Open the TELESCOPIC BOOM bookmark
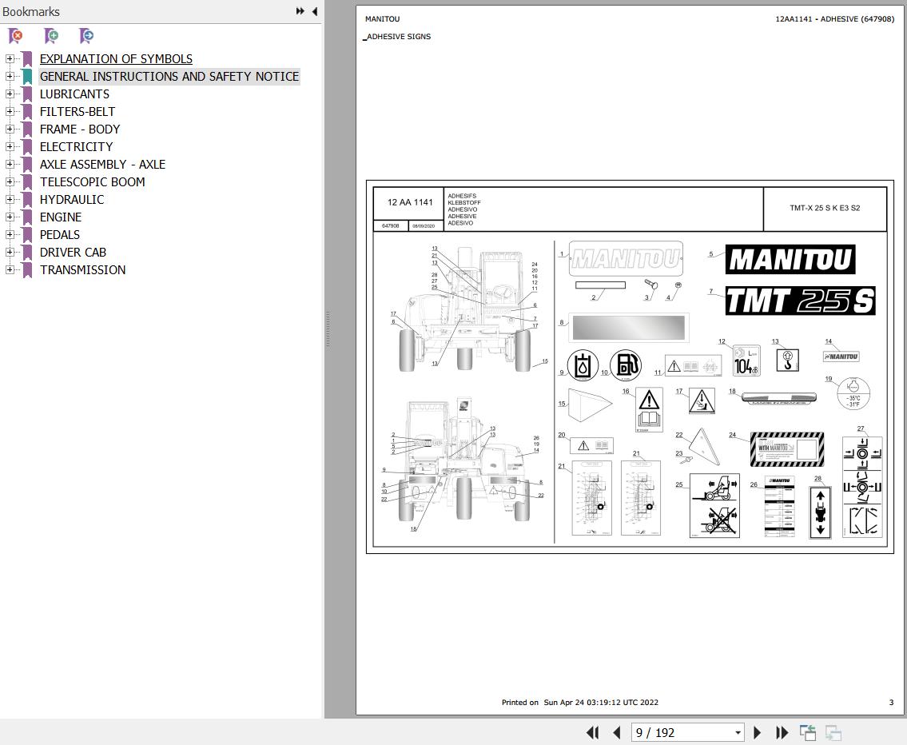Screen dimensions: 907x745 point(92,181)
